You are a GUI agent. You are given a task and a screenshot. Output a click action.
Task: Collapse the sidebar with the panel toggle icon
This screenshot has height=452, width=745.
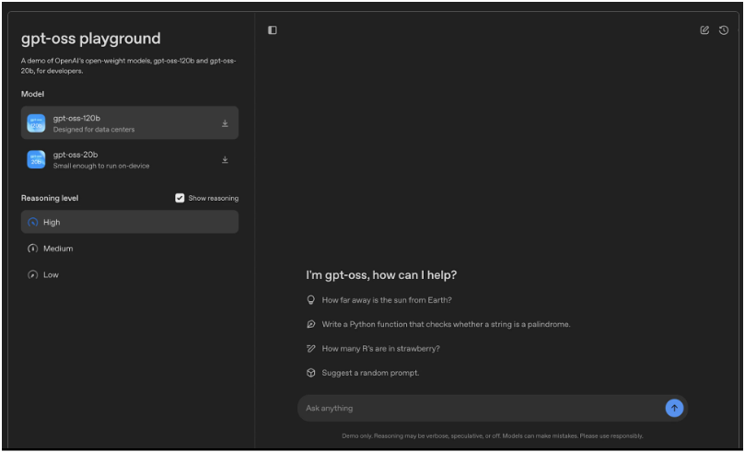273,29
